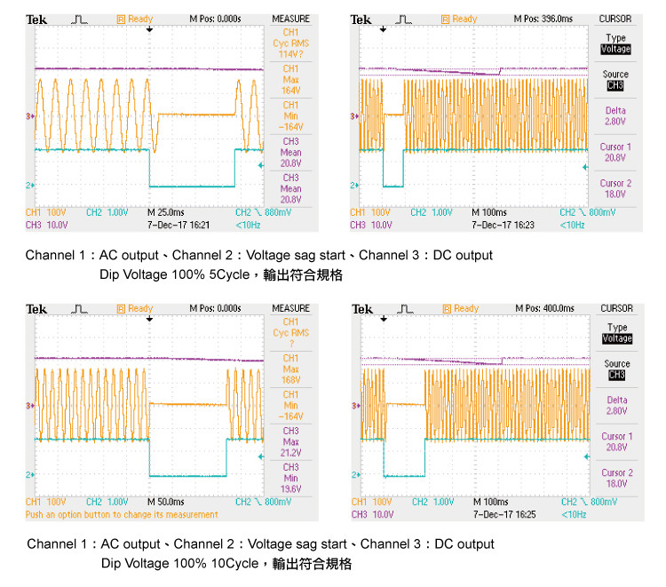Click the trigger level arrow in bottom-left scope
666x587 pixels.
coord(260,456)
